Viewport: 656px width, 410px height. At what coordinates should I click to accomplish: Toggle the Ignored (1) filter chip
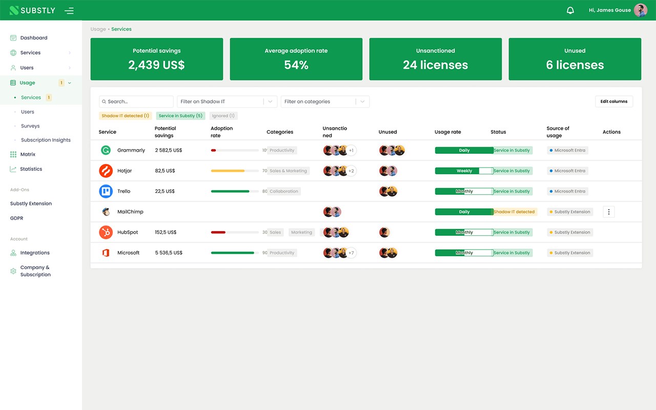click(223, 116)
